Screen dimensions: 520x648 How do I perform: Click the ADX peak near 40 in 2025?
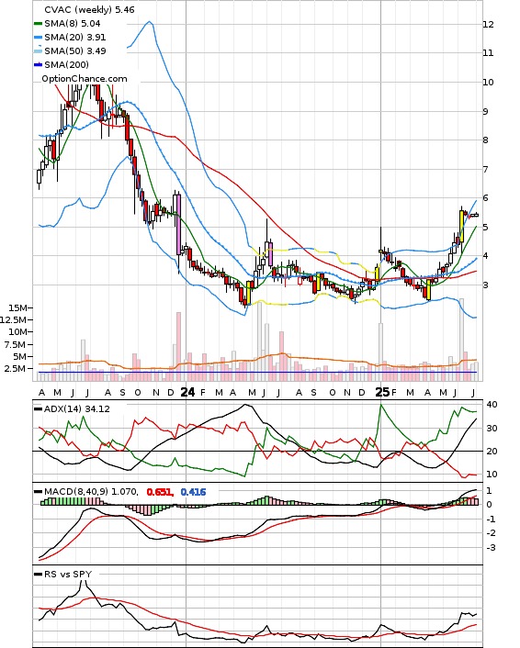(381, 405)
